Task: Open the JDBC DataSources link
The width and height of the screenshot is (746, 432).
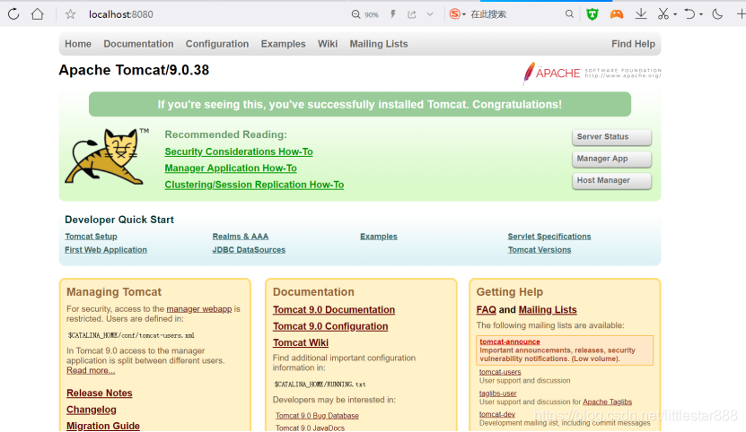Action: (x=249, y=249)
